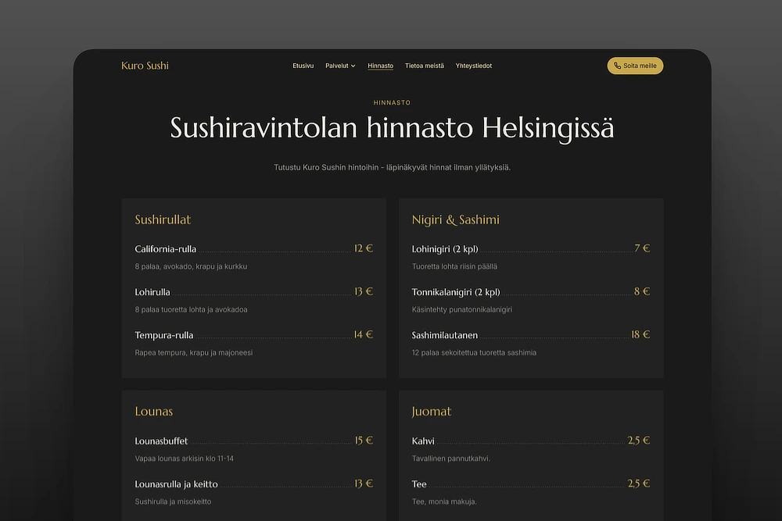Click Lohirulla's 13 € price
This screenshot has width=782, height=521.
coord(363,291)
